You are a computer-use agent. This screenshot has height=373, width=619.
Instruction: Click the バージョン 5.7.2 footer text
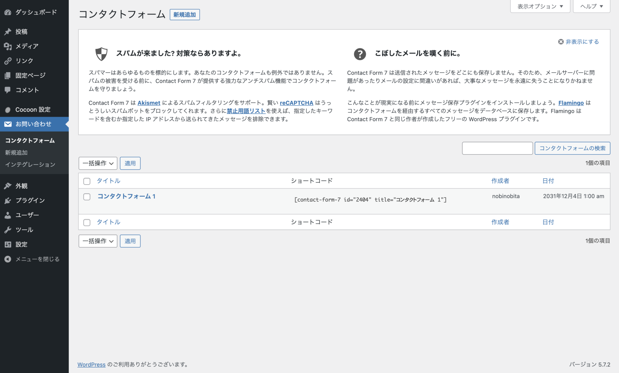pyautogui.click(x=590, y=364)
